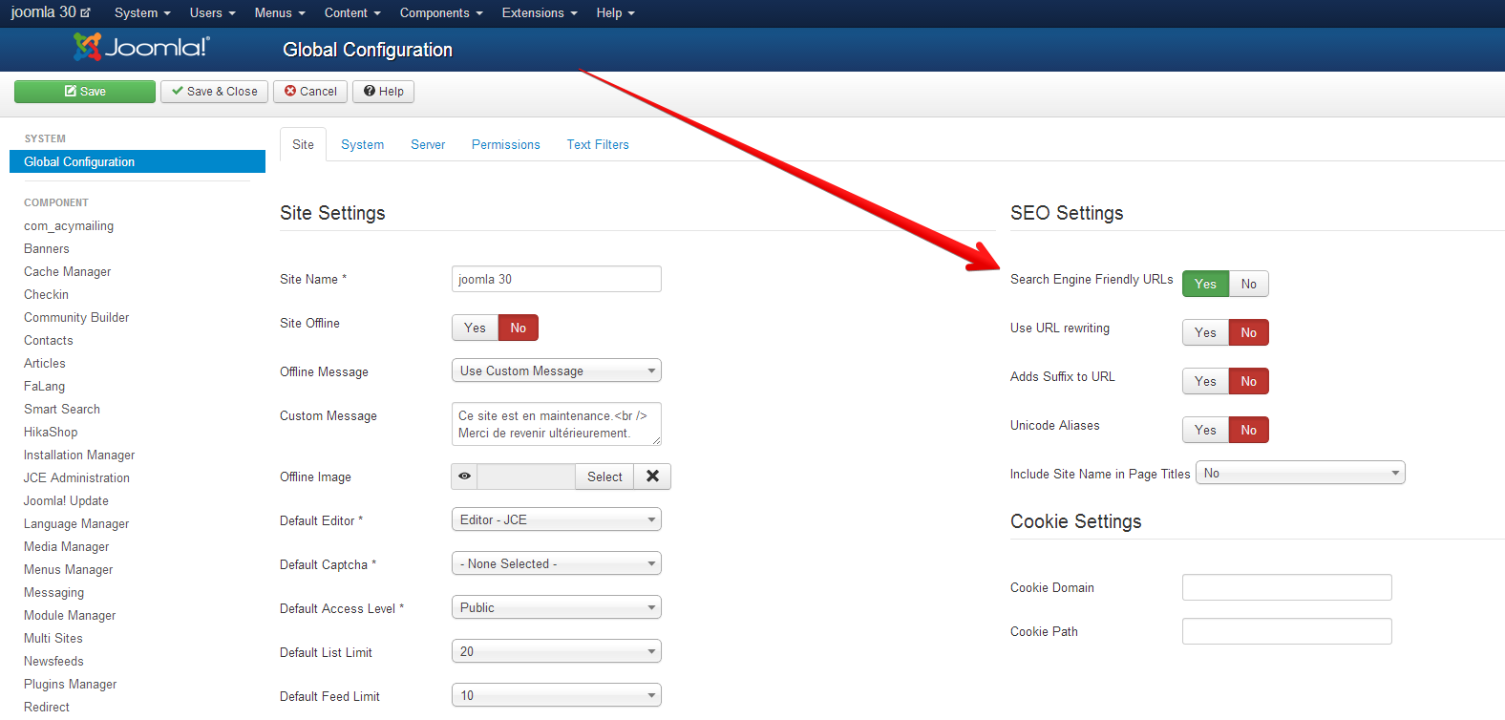
Task: Open the Offline Message dropdown
Action: [x=557, y=371]
